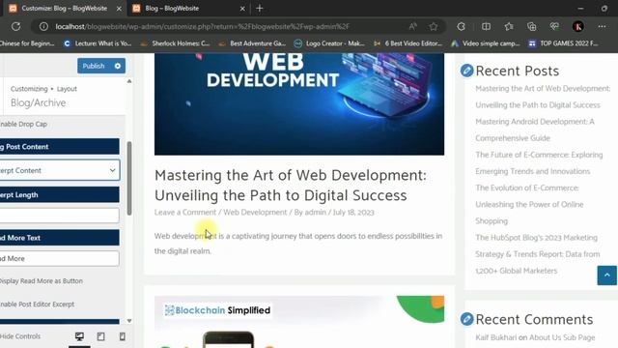Open the profile avatar icon
Image resolution: width=618 pixels, height=348 pixels.
pyautogui.click(x=578, y=26)
